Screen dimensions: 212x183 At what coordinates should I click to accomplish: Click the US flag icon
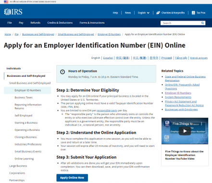[x=6, y=2]
